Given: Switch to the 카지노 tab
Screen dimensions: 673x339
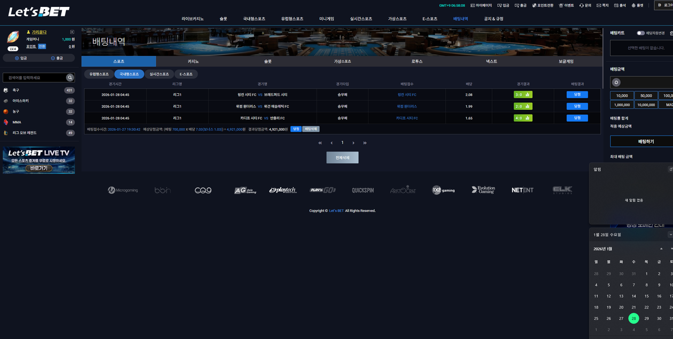Looking at the screenshot, I should (x=193, y=61).
